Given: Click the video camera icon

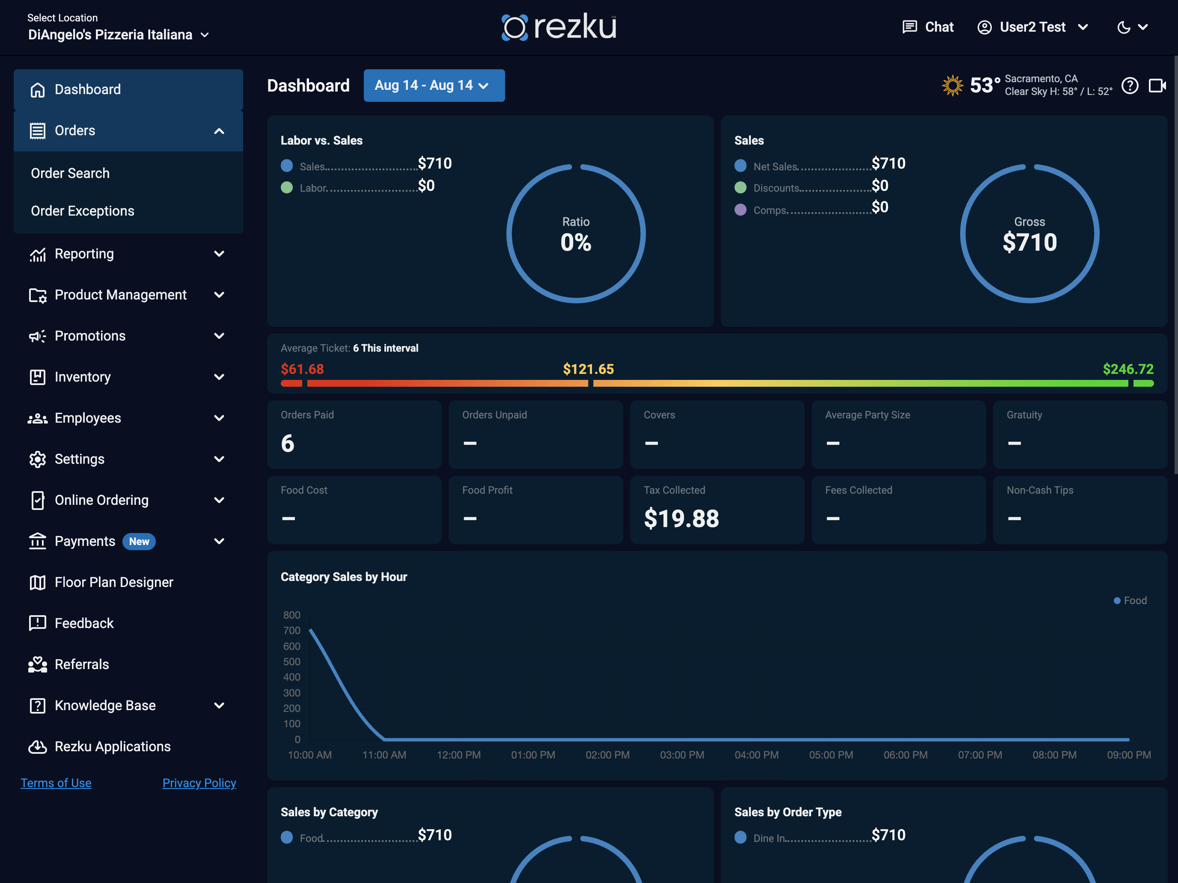Looking at the screenshot, I should point(1157,86).
